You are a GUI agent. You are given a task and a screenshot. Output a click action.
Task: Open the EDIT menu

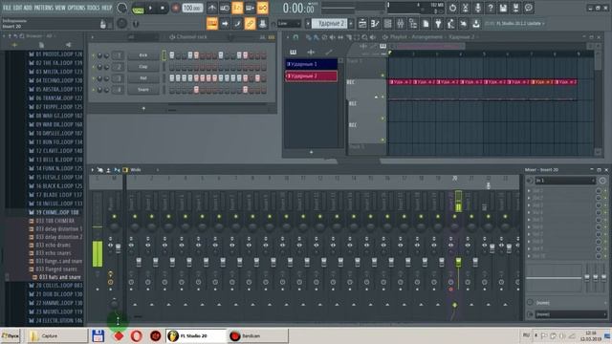pyautogui.click(x=17, y=8)
